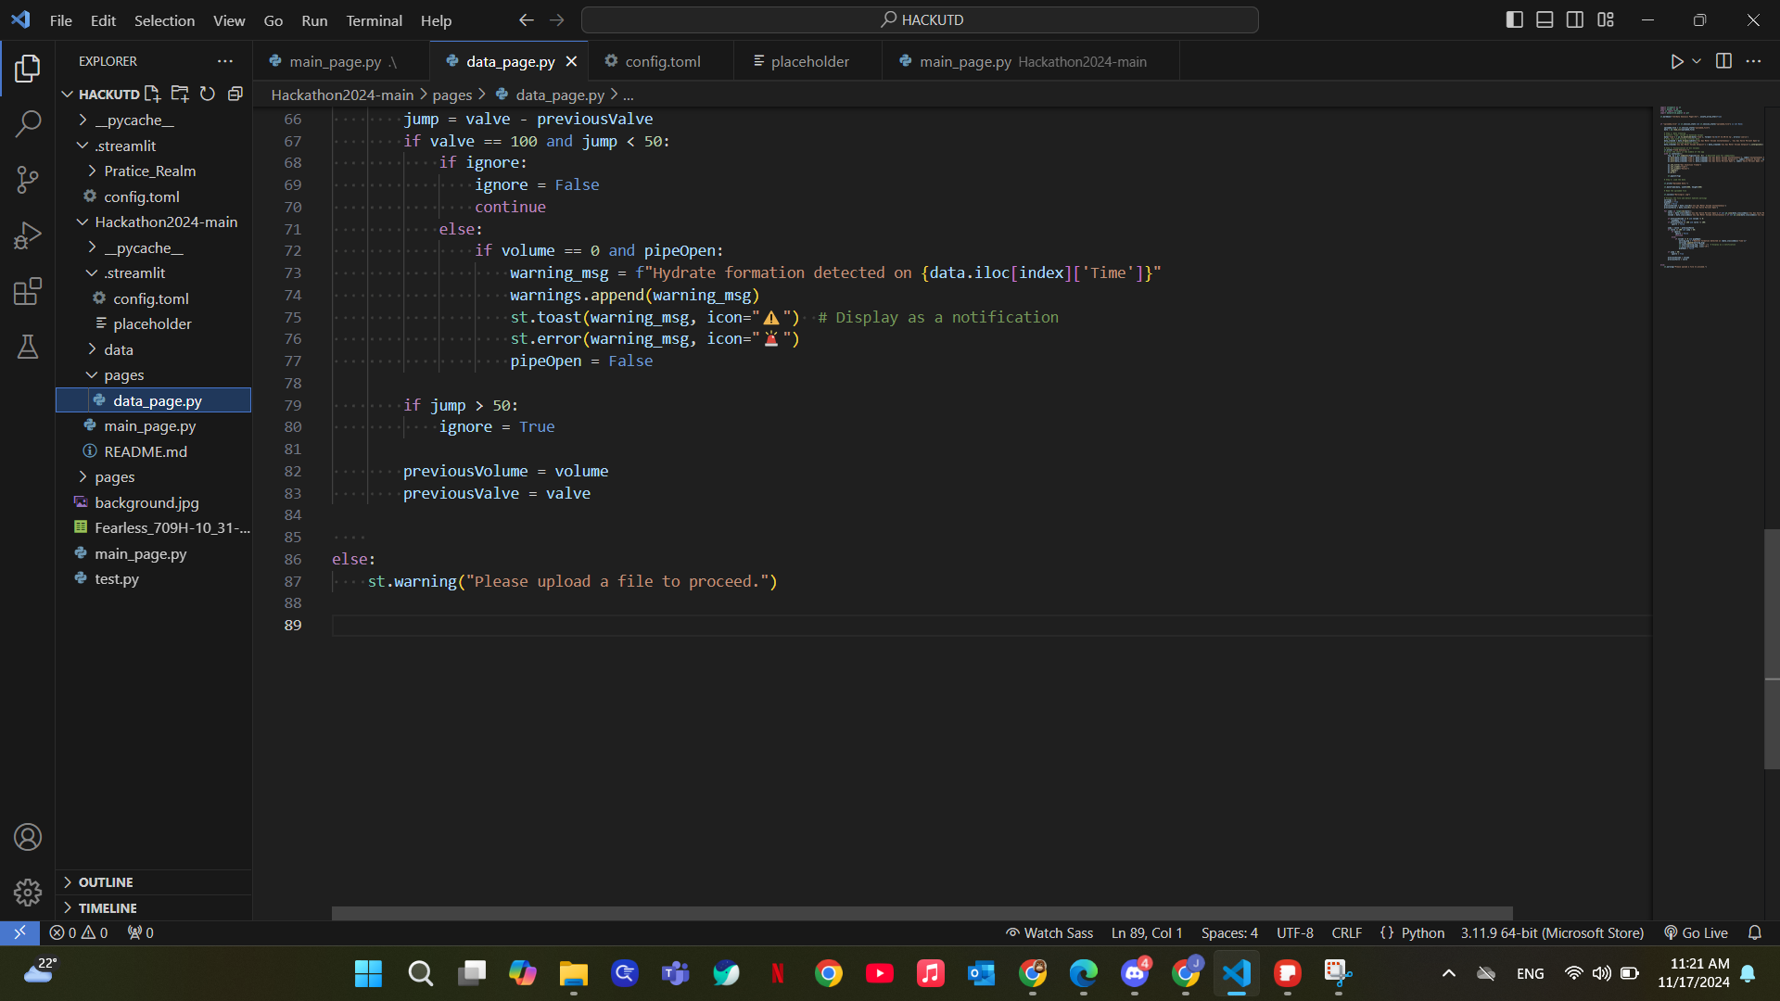
Task: Click the New File icon in Explorer
Action: pos(153,94)
